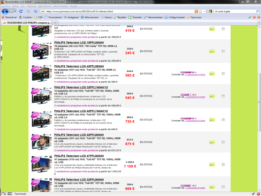Open the bookmark star dropdown arrow

tap(205, 11)
